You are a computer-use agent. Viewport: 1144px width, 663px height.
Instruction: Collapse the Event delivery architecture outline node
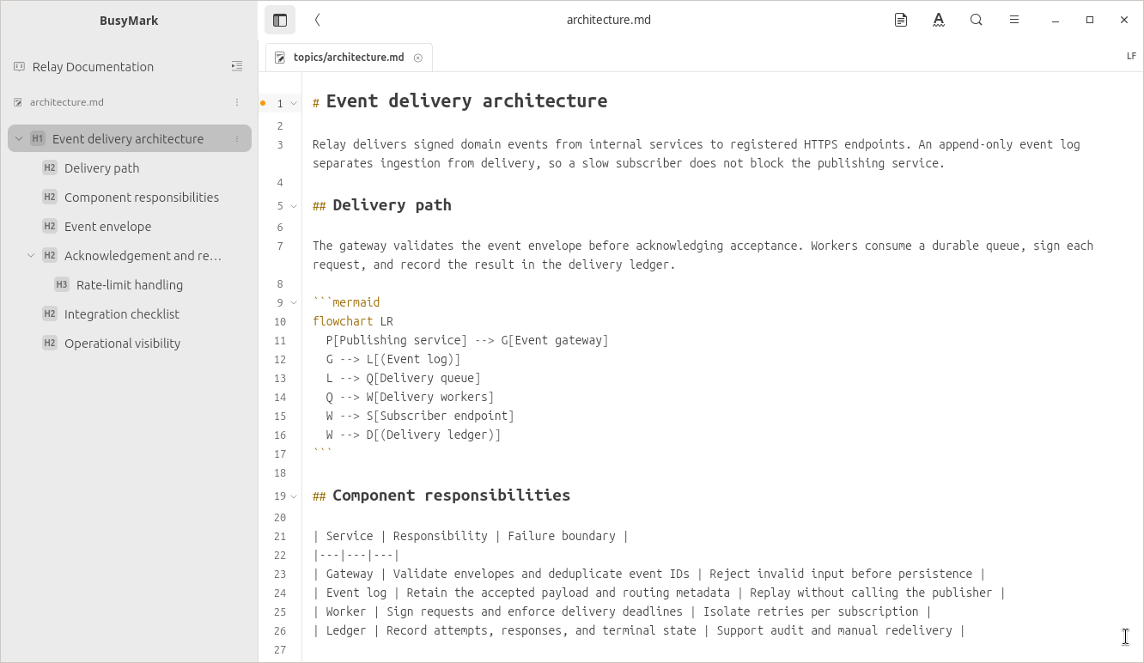(19, 138)
